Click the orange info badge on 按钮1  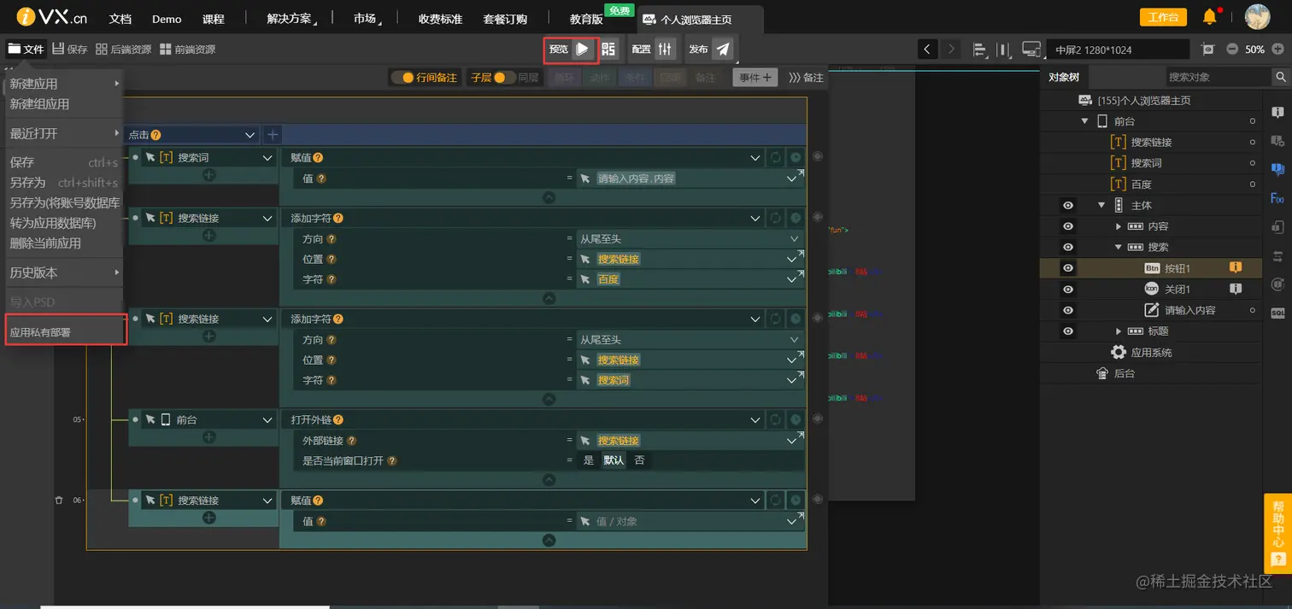(x=1234, y=268)
